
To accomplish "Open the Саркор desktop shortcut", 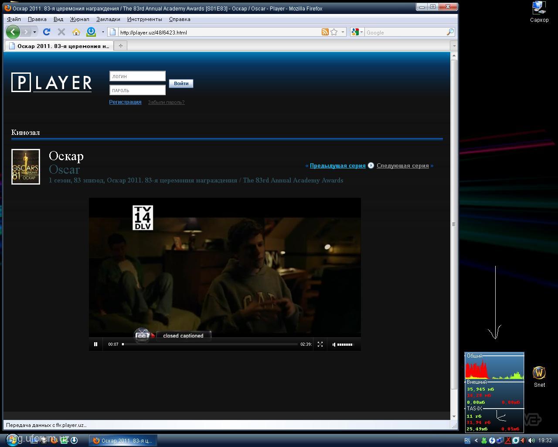I will click(x=539, y=12).
